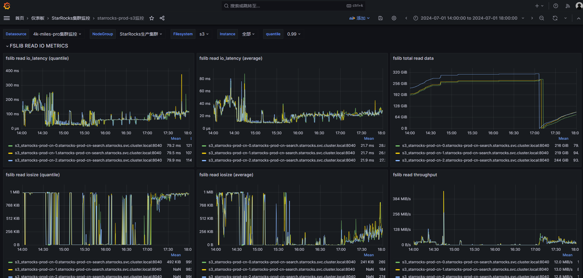Open the Filesystem s3 dropdown
The image size is (583, 278).
[204, 34]
